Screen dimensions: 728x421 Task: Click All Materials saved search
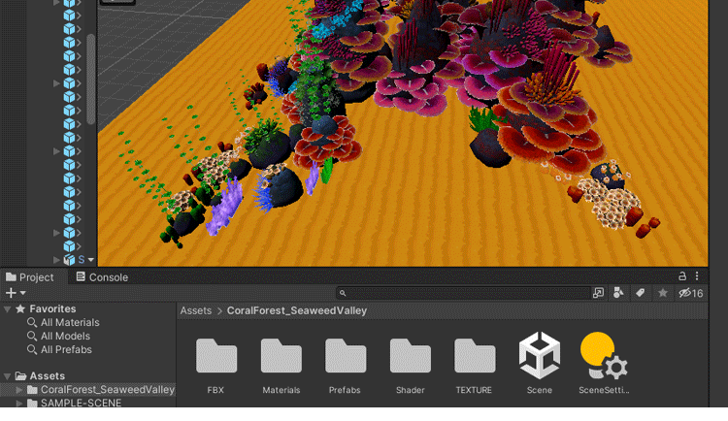click(69, 323)
